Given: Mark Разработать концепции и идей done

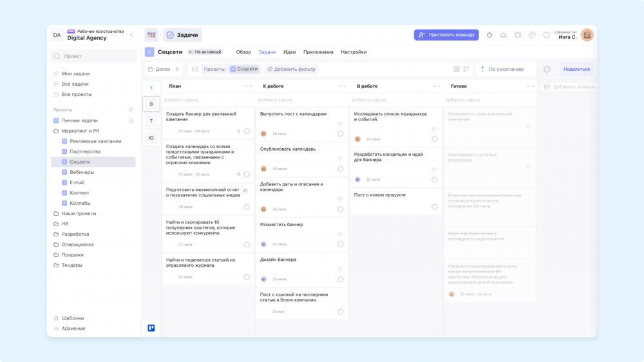Looking at the screenshot, I should pyautogui.click(x=434, y=180).
